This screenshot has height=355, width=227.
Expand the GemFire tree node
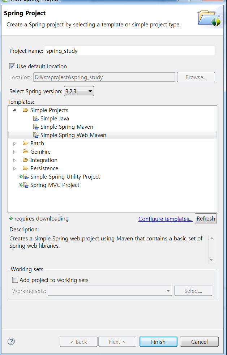tap(14, 152)
